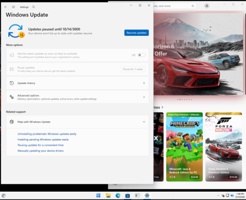Open File Explorer from the taskbar
This screenshot has width=246, height=200.
pos(108,196)
